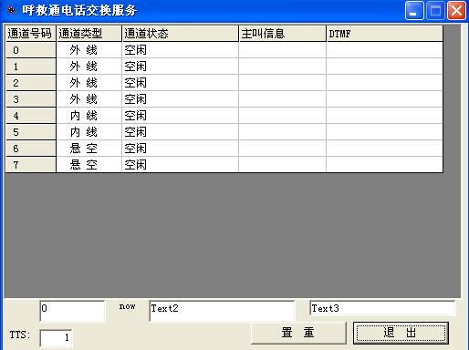Click 空闲 status cell in channel 3 row
Screen dimensions: 469x350
(x=181, y=99)
